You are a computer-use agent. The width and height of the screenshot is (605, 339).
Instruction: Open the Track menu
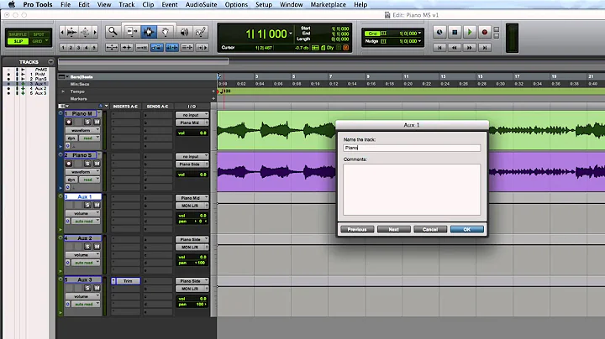[127, 5]
